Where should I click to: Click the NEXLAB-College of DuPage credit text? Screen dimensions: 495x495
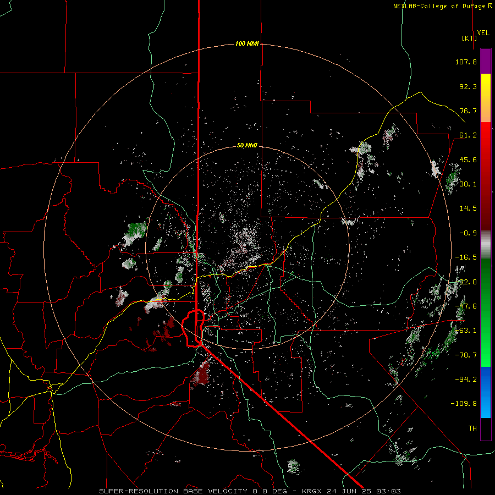(442, 6)
